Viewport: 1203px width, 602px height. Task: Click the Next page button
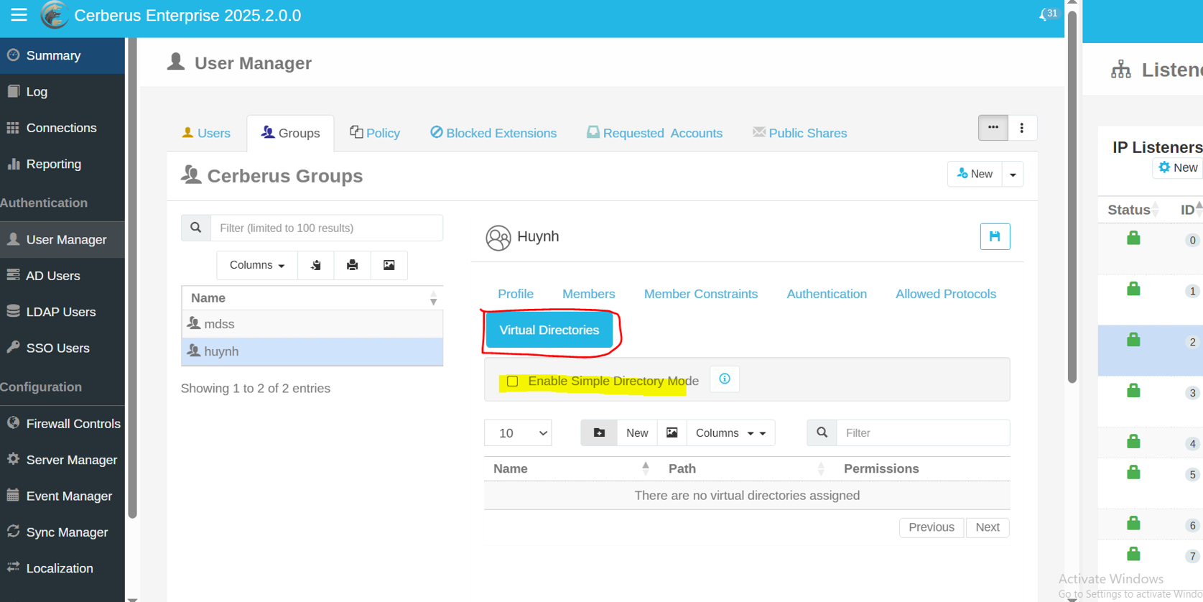988,527
